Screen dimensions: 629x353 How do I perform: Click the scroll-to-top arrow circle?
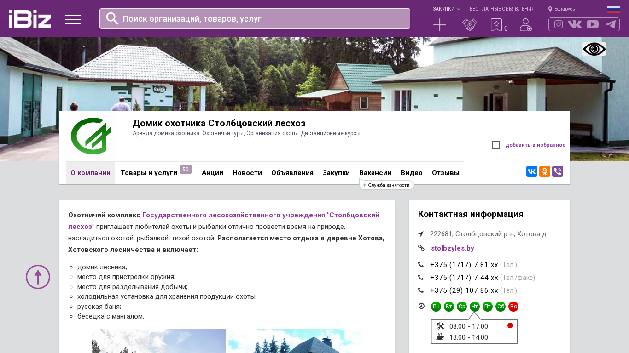[38, 277]
